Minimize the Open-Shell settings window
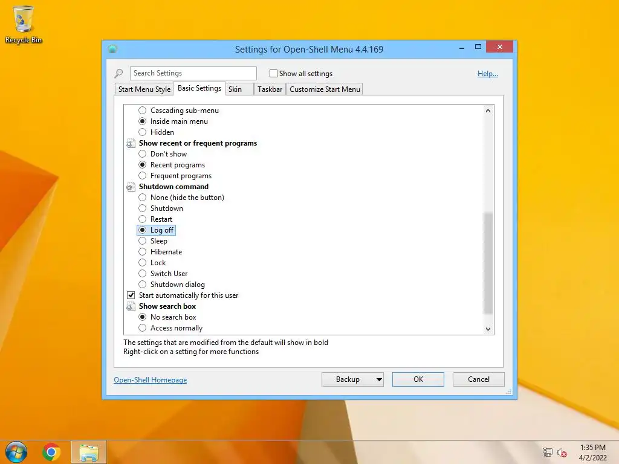Image resolution: width=619 pixels, height=464 pixels. [462, 47]
